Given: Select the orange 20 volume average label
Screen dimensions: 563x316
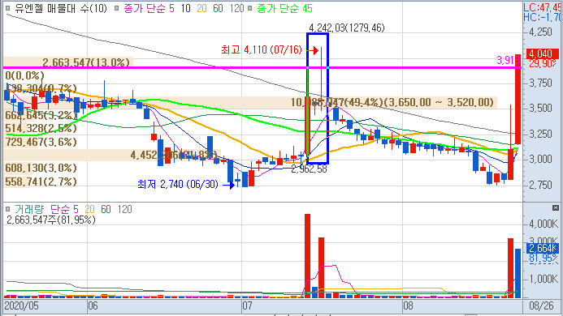Looking at the screenshot, I should click(x=89, y=209).
